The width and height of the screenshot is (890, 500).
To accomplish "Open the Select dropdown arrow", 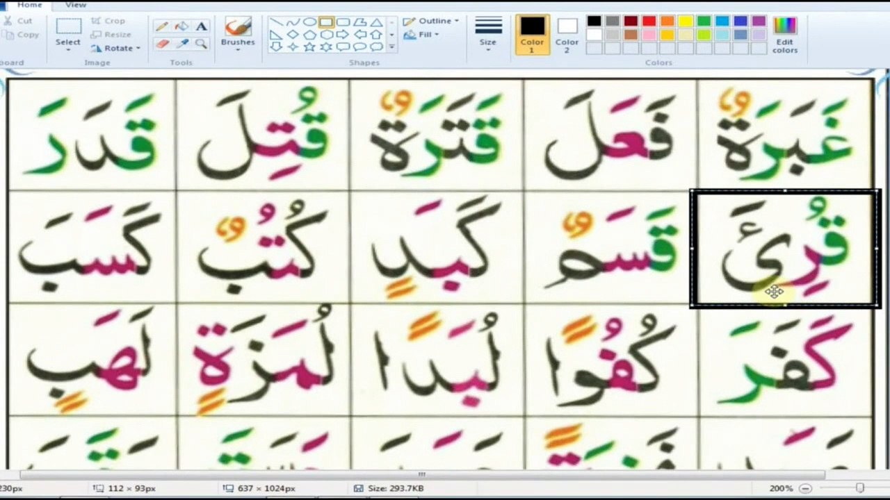I will point(68,50).
